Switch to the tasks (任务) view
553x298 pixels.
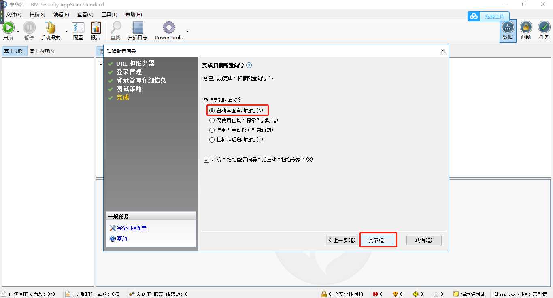tap(544, 31)
